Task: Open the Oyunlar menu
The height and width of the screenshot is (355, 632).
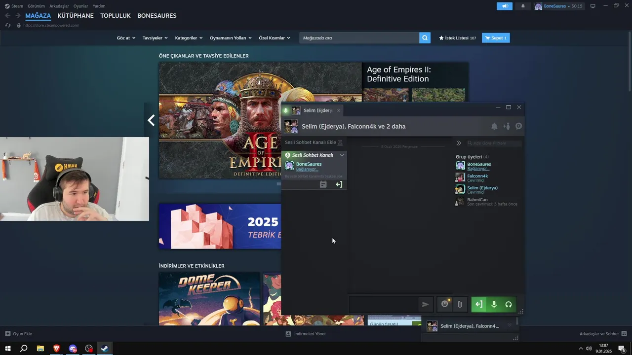Action: click(x=81, y=6)
